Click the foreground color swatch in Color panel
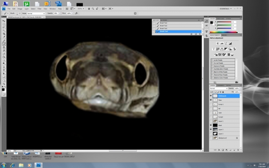269x168 pixels. 212,22
